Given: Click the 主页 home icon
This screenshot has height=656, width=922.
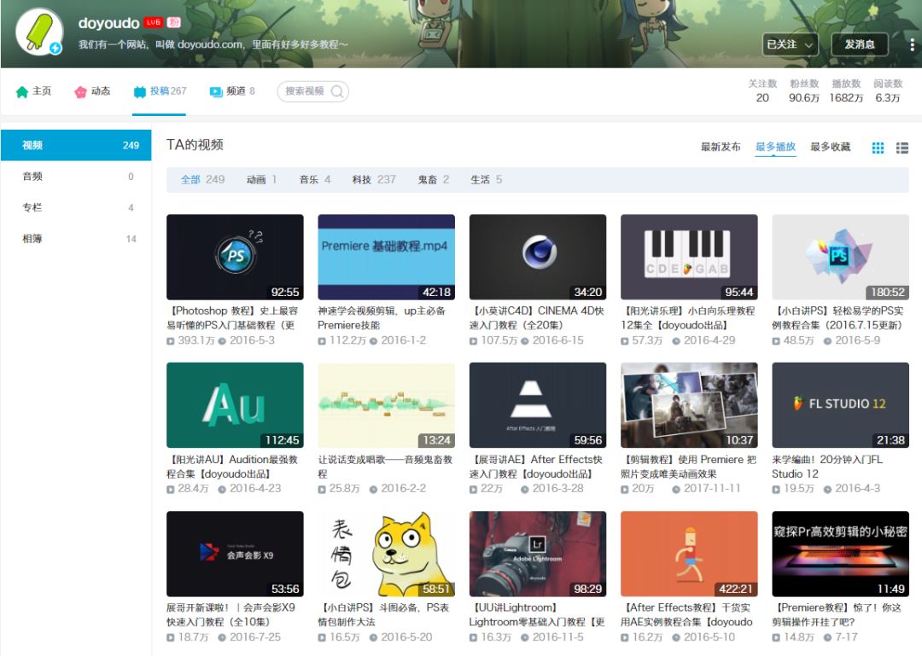Looking at the screenshot, I should 21,91.
